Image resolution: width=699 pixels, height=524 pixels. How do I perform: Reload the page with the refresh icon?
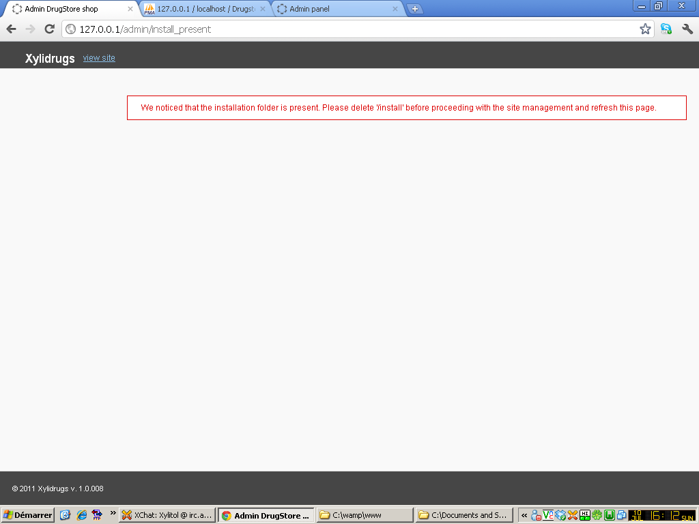[x=49, y=29]
